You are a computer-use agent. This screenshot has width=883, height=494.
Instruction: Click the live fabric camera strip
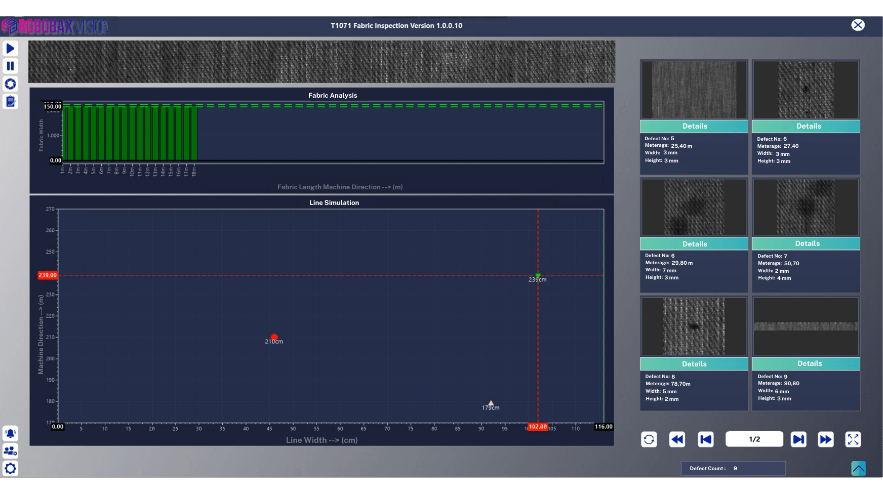pos(322,62)
